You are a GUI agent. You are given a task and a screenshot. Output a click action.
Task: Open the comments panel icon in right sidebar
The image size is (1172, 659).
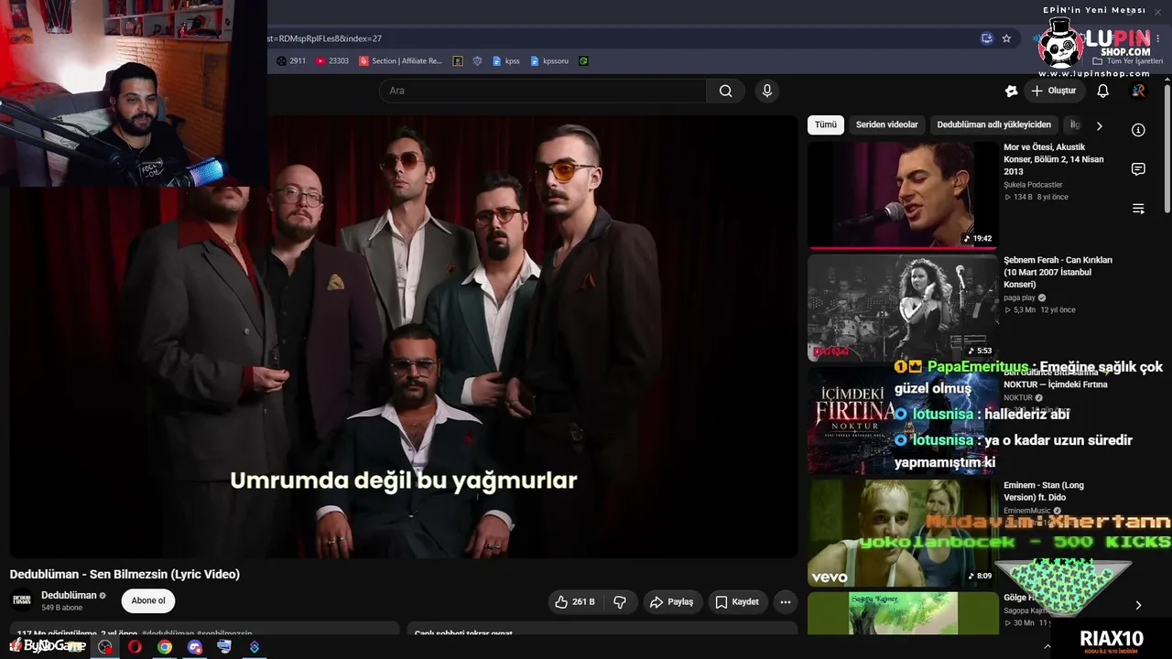pos(1138,169)
